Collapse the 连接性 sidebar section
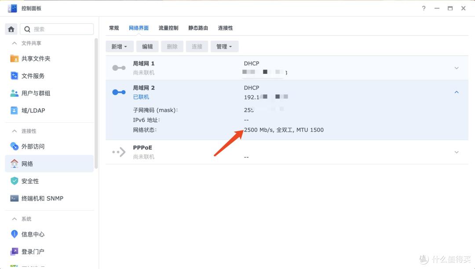This screenshot has width=475, height=269. coord(14,131)
